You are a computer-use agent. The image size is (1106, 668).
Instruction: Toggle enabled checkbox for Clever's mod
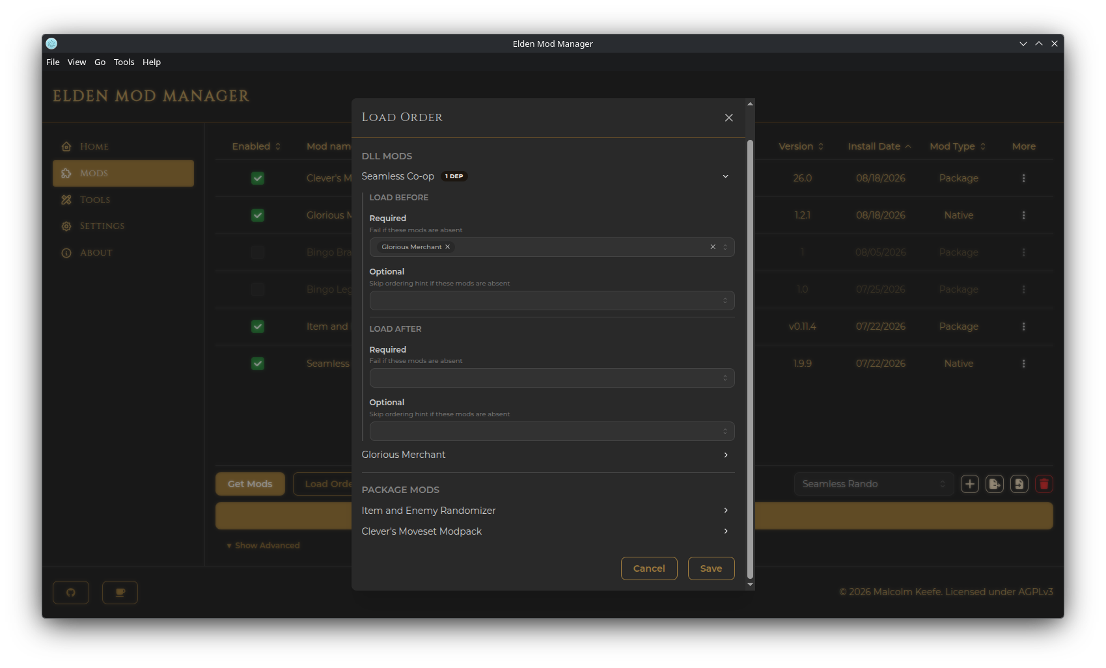pos(258,178)
